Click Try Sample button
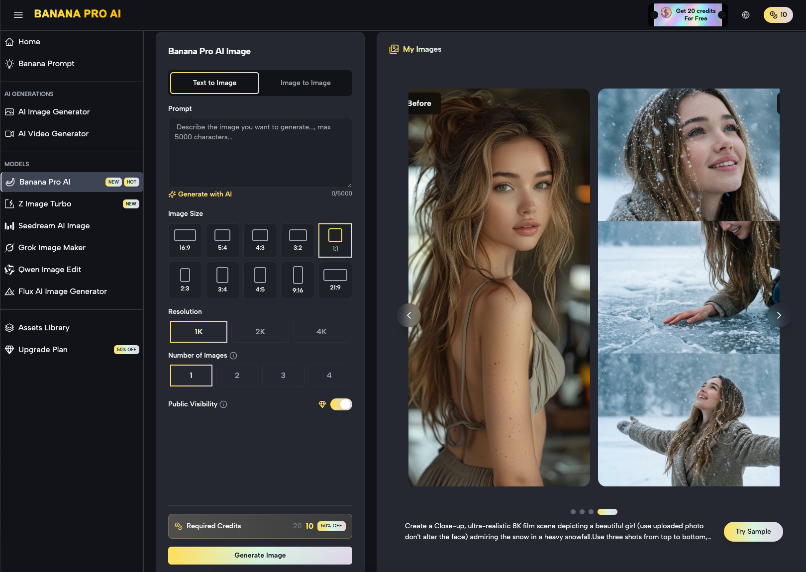Viewport: 806px width, 572px height. click(753, 532)
